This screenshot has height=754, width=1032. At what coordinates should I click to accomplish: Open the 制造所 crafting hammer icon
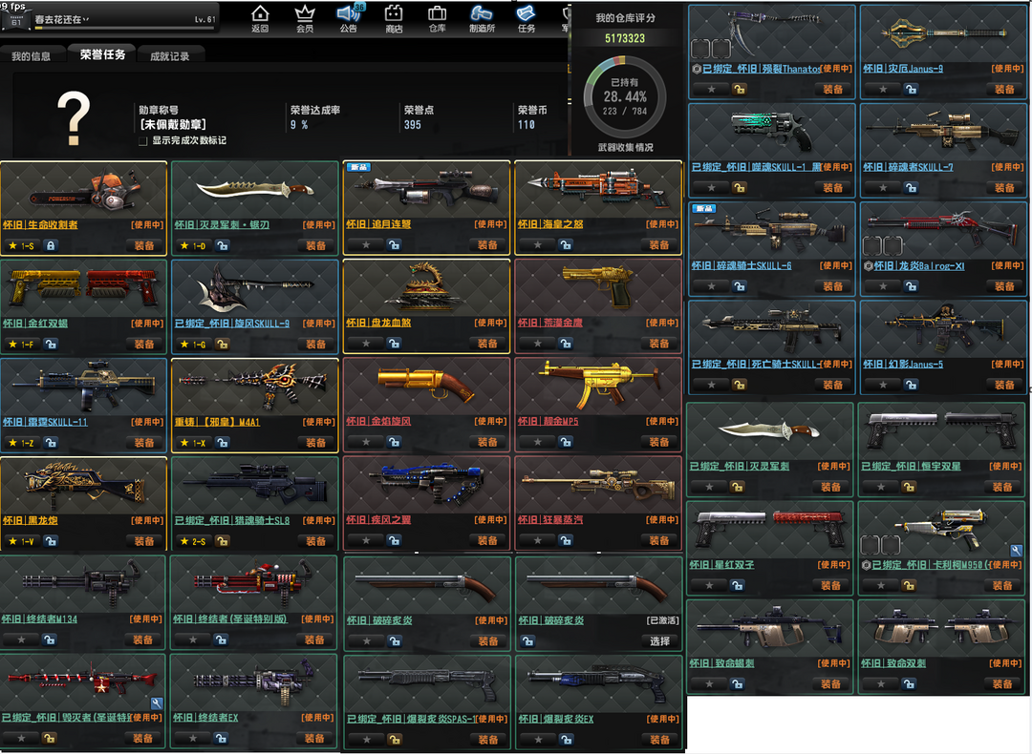coord(483,17)
